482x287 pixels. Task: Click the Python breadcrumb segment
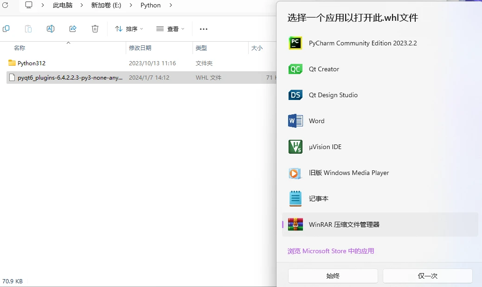[x=151, y=5]
